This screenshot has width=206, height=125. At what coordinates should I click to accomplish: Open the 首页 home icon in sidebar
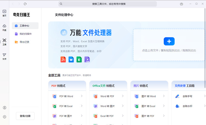point(4,13)
